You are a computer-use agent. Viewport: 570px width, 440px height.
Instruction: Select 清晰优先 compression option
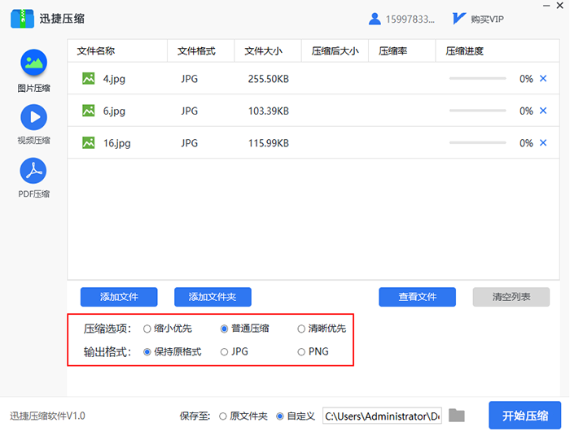[301, 329]
